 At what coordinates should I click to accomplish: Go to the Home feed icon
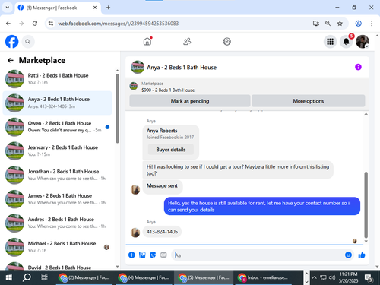coord(147,41)
